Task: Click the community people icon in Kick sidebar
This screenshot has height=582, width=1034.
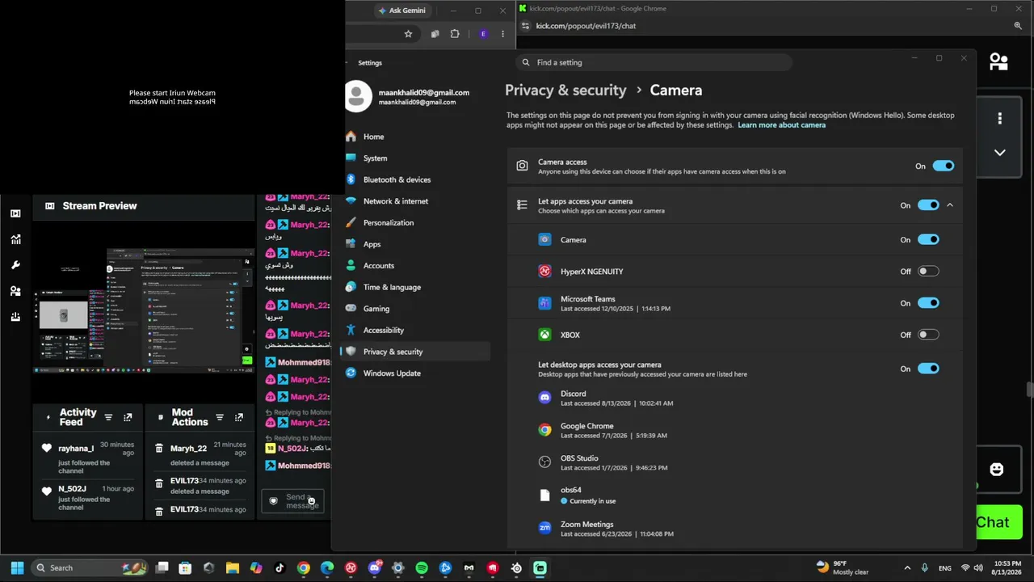Action: [x=15, y=291]
